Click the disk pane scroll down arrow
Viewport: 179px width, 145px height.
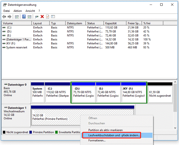coord(175,128)
